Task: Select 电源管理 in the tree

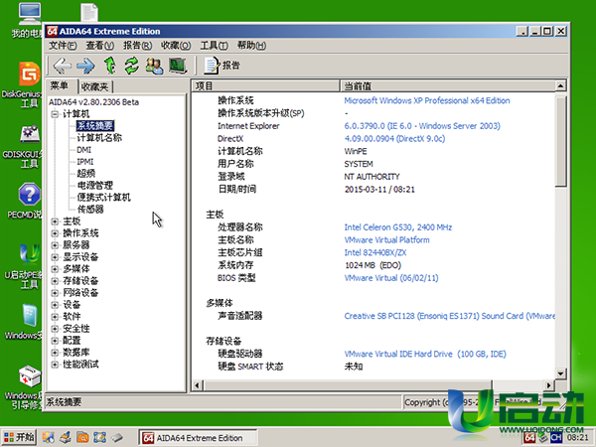Action: [95, 185]
